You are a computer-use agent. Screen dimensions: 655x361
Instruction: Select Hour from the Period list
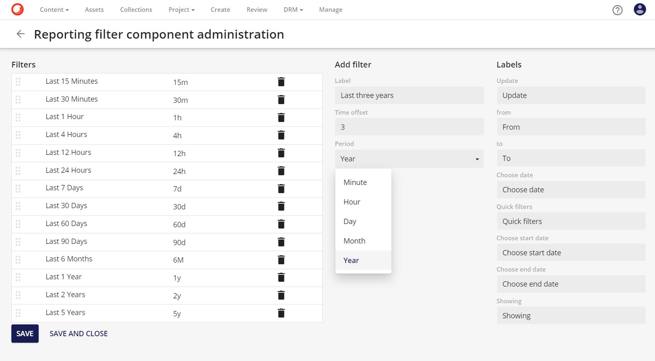[x=363, y=202]
